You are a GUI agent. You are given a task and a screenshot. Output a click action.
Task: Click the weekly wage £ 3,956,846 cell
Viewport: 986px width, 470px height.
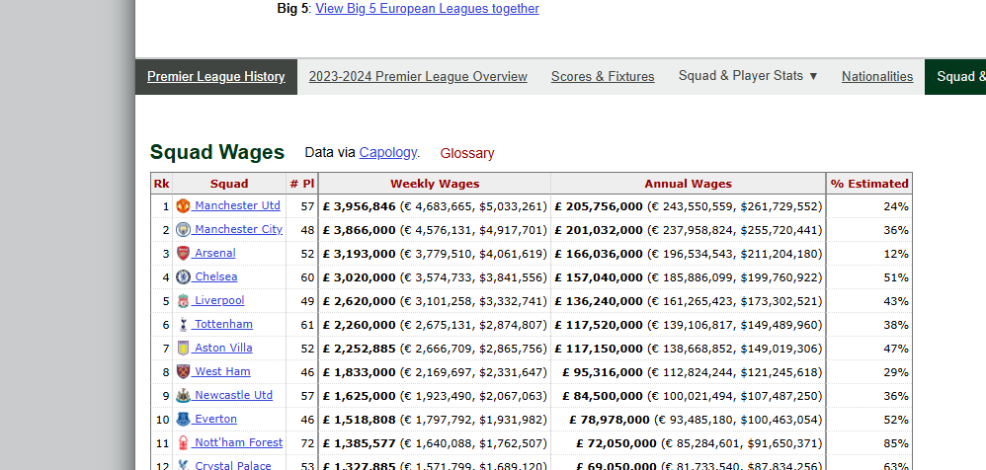click(435, 206)
